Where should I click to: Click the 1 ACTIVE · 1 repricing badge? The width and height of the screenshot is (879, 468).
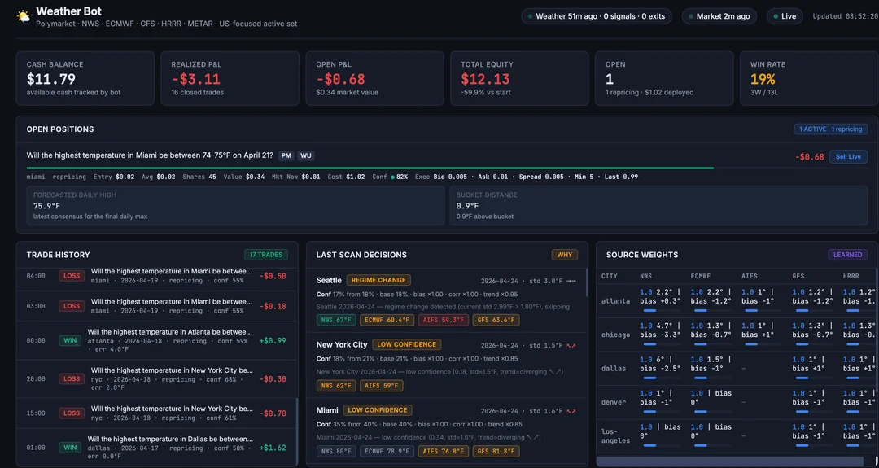831,129
